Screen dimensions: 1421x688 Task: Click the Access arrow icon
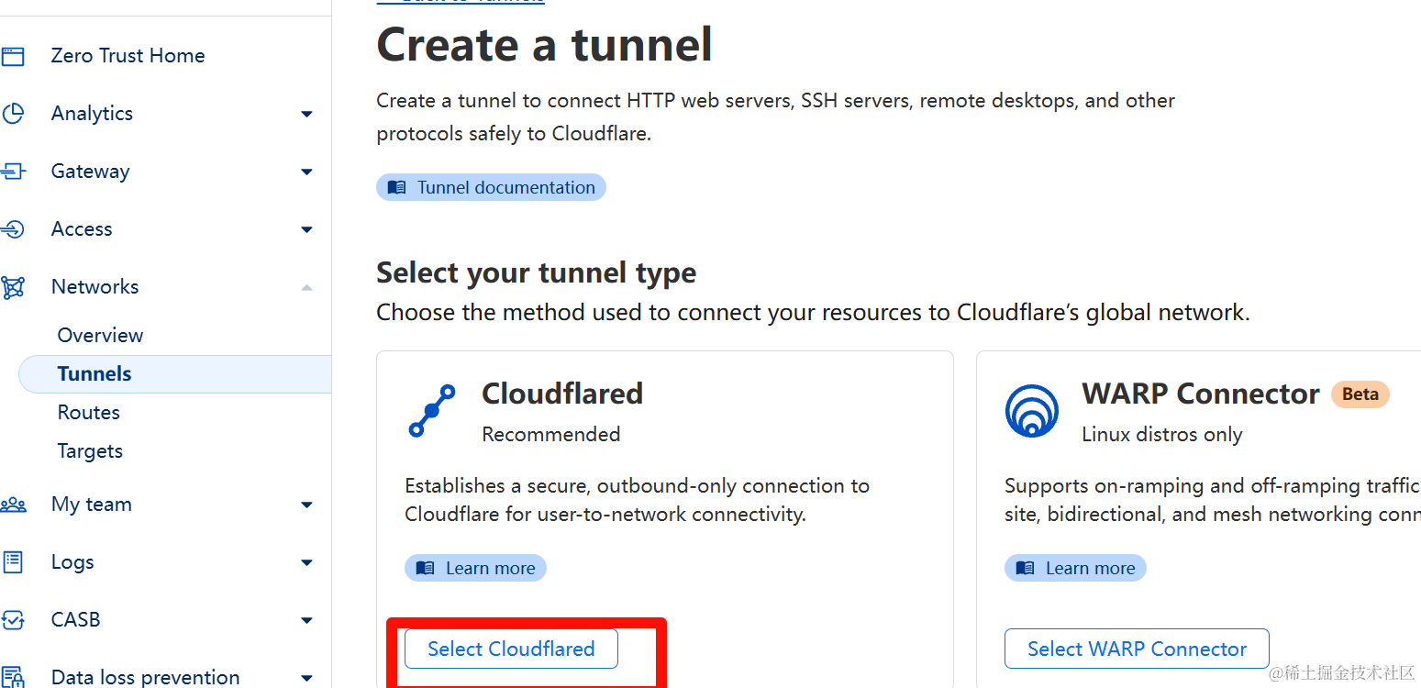pyautogui.click(x=13, y=229)
